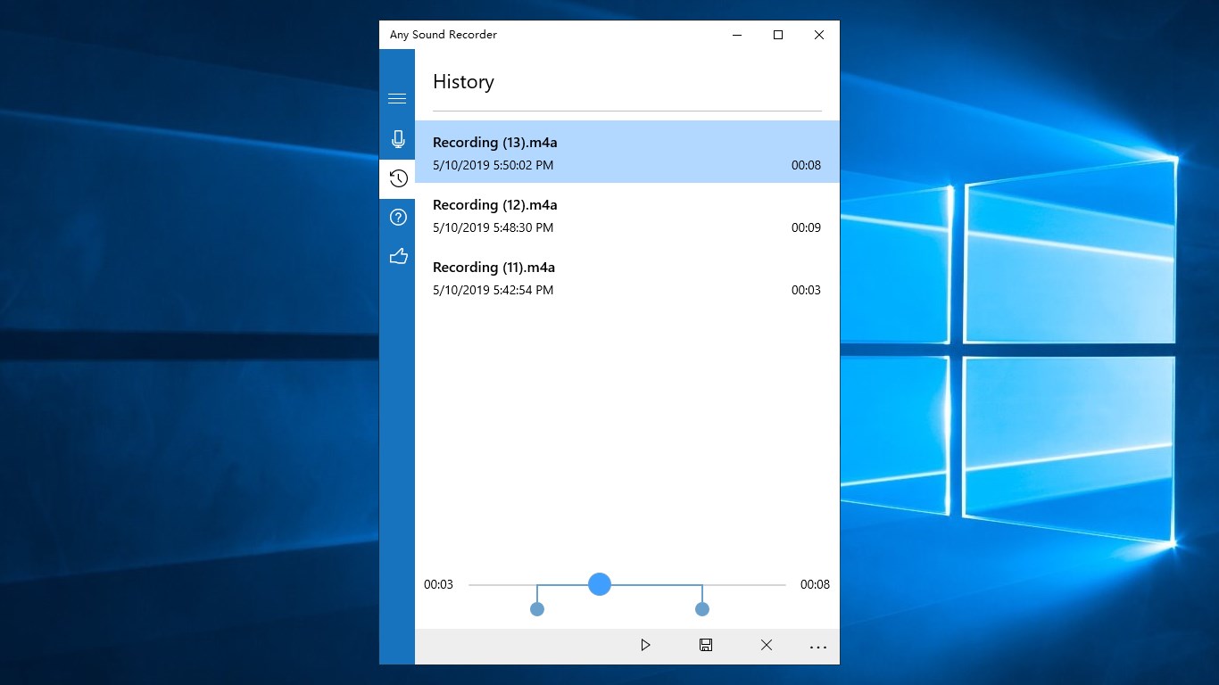This screenshot has width=1219, height=685.
Task: Maximize the Any Sound Recorder window
Action: pyautogui.click(x=778, y=35)
